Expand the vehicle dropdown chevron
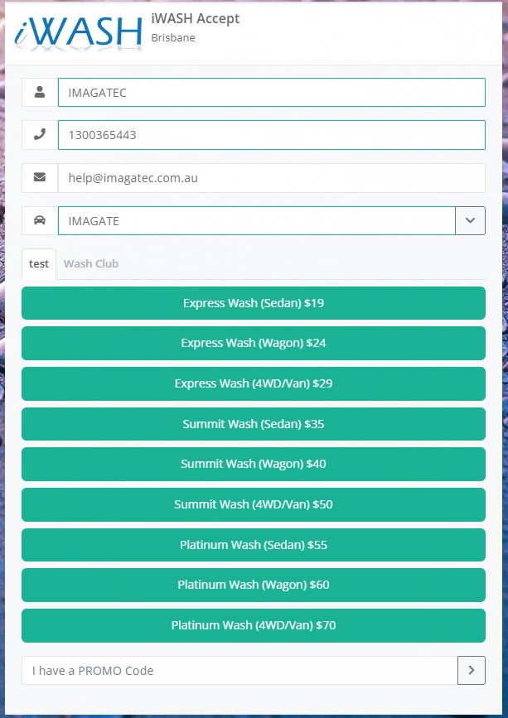Image resolution: width=508 pixels, height=718 pixels. 470,221
